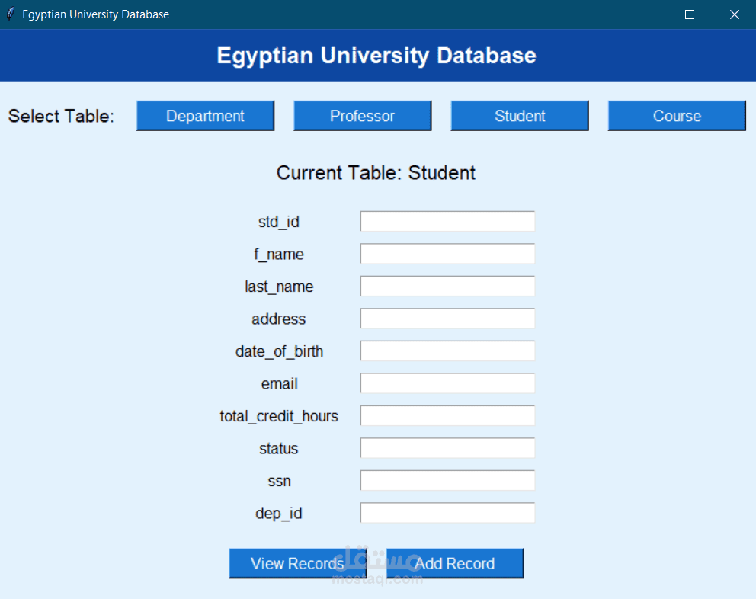Click inside the f_name input field

coord(447,253)
